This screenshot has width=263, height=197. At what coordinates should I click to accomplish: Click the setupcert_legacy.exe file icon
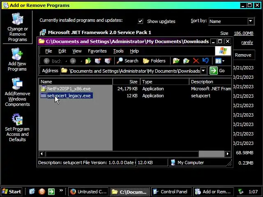(44, 96)
